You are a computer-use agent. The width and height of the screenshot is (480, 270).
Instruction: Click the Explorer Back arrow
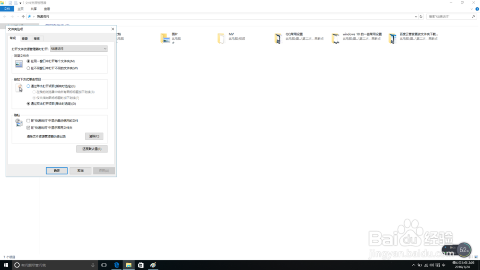coord(5,16)
